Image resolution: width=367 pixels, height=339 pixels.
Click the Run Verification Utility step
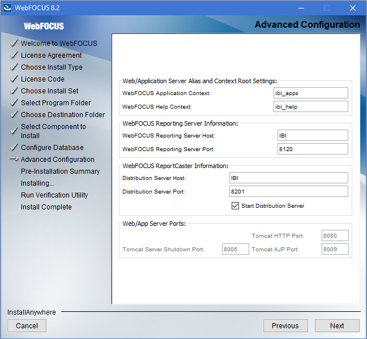click(x=54, y=195)
